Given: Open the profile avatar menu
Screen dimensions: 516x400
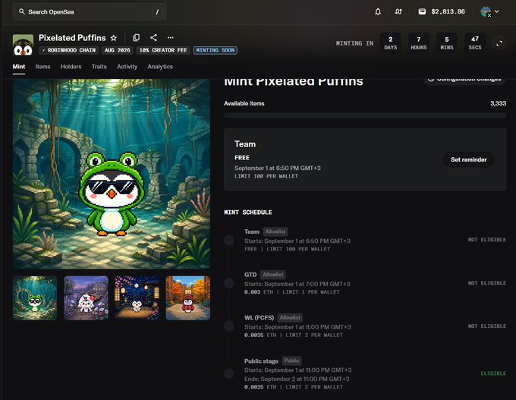Looking at the screenshot, I should pos(486,12).
